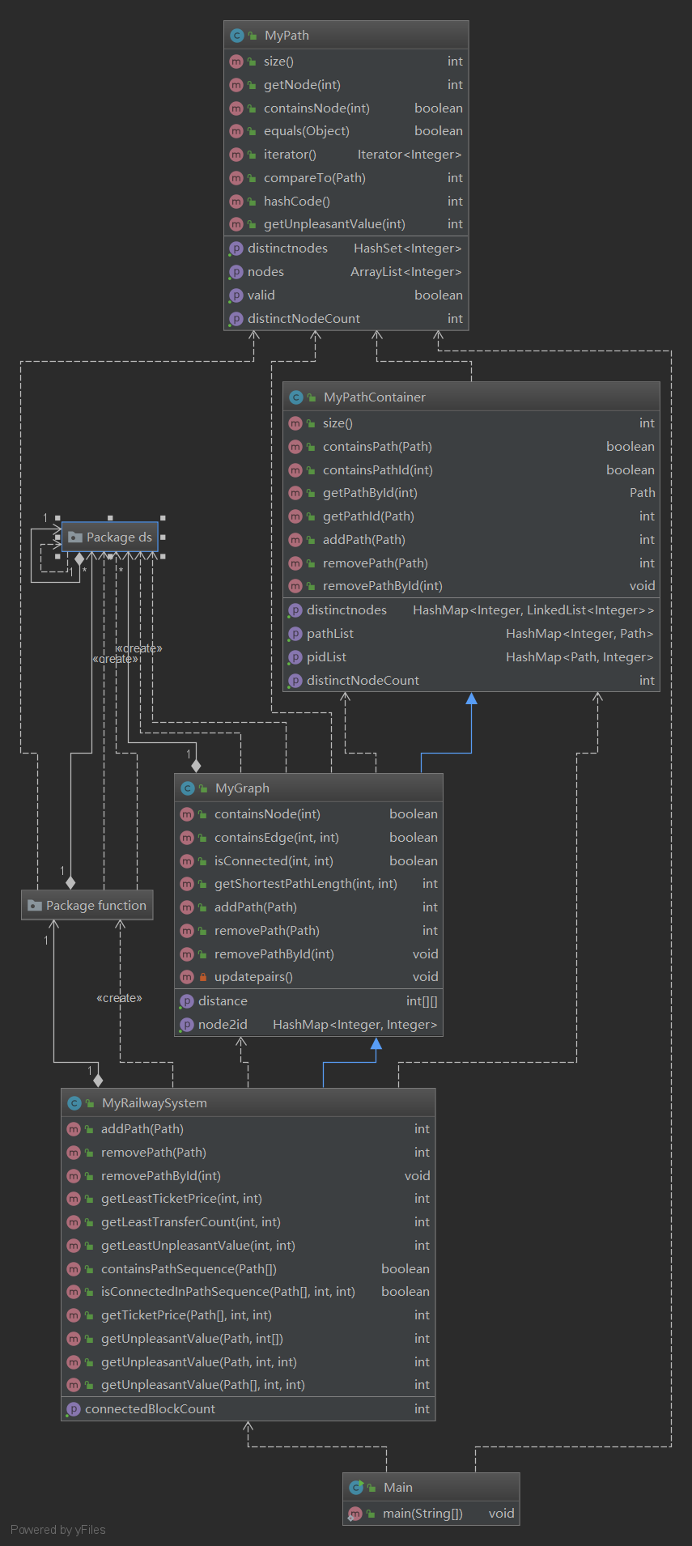The width and height of the screenshot is (692, 1546).
Task: Select getLeastTransferCount(int, int) method
Action: pos(248,1222)
